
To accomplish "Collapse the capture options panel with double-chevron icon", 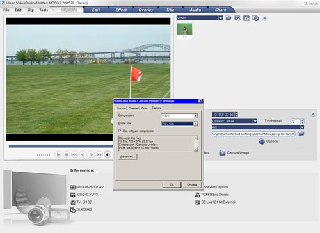I will [313, 114].
